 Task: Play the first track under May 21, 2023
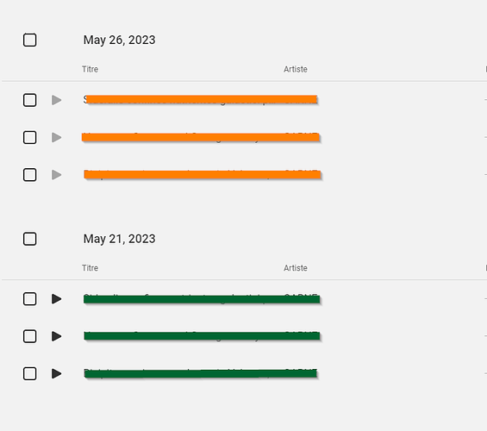pos(56,299)
